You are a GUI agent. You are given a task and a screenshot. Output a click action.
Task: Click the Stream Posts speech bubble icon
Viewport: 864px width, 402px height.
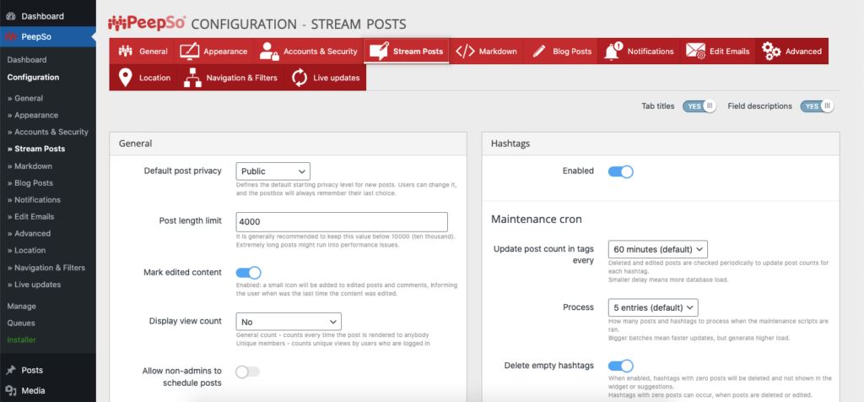point(379,52)
